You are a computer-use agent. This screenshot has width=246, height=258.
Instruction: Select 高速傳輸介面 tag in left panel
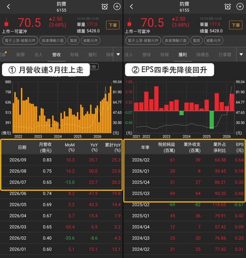(x=53, y=40)
